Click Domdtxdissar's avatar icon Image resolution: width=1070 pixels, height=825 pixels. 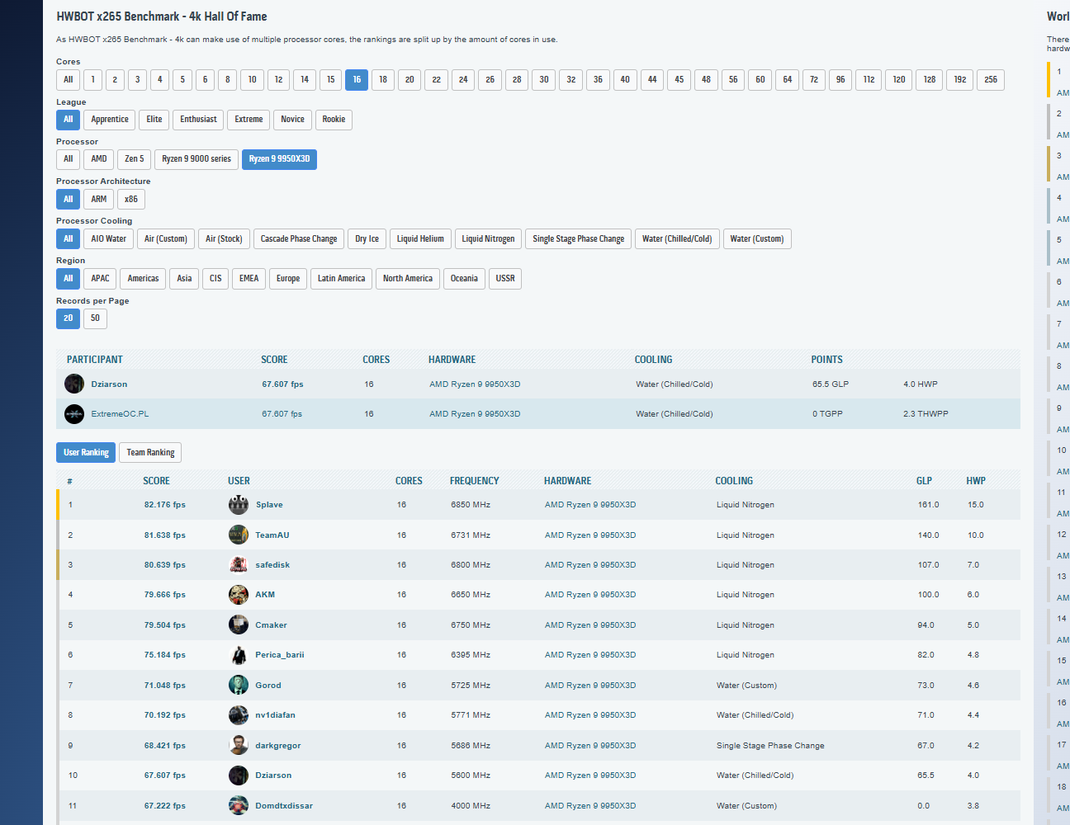click(239, 805)
